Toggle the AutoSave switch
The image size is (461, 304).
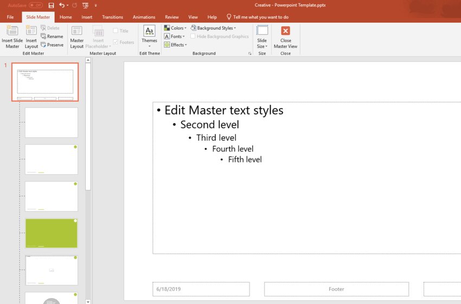tap(35, 5)
